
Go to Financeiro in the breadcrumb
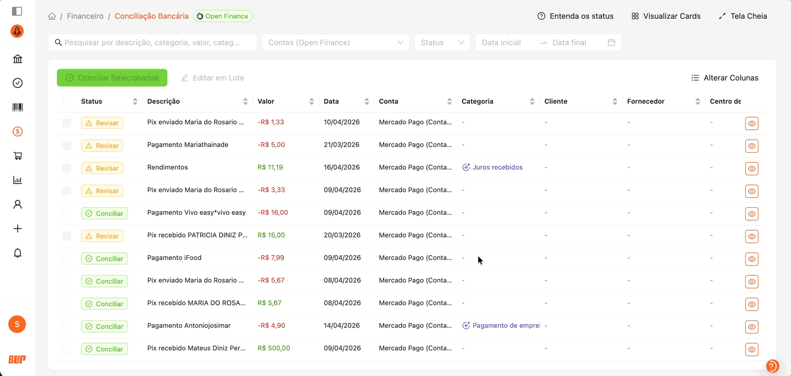click(x=85, y=17)
